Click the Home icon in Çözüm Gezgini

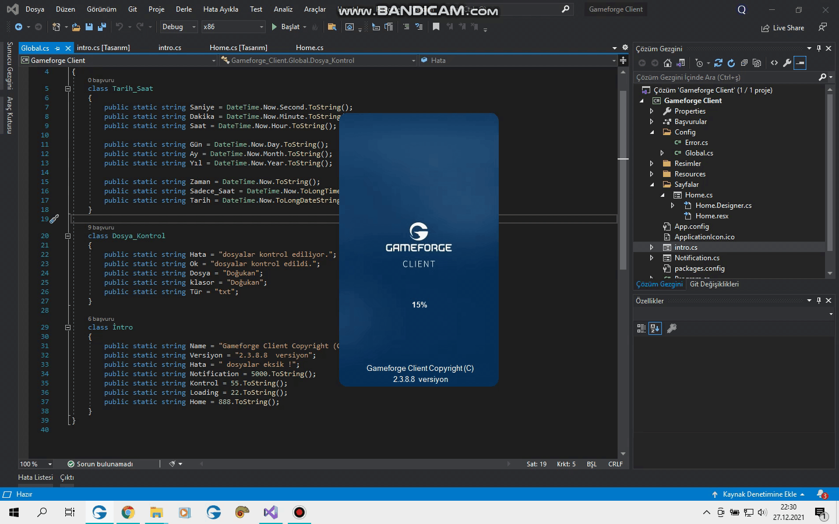point(668,63)
